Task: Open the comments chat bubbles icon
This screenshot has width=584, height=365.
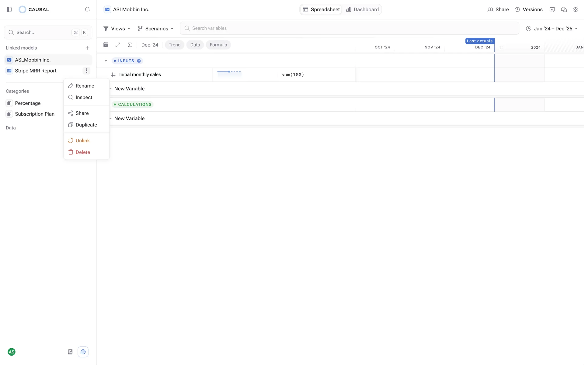Action: pos(564,9)
